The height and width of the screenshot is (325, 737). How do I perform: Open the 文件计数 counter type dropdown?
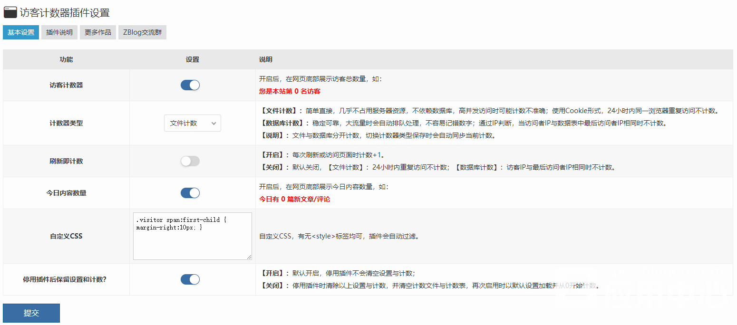tap(192, 123)
